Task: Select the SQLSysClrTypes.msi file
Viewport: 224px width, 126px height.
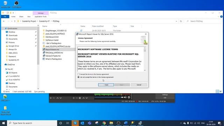Action: tap(53, 56)
